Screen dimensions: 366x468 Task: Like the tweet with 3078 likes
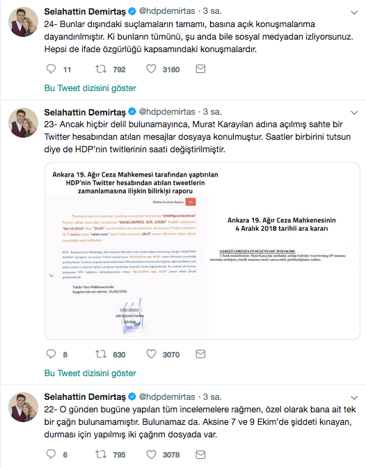(x=151, y=454)
